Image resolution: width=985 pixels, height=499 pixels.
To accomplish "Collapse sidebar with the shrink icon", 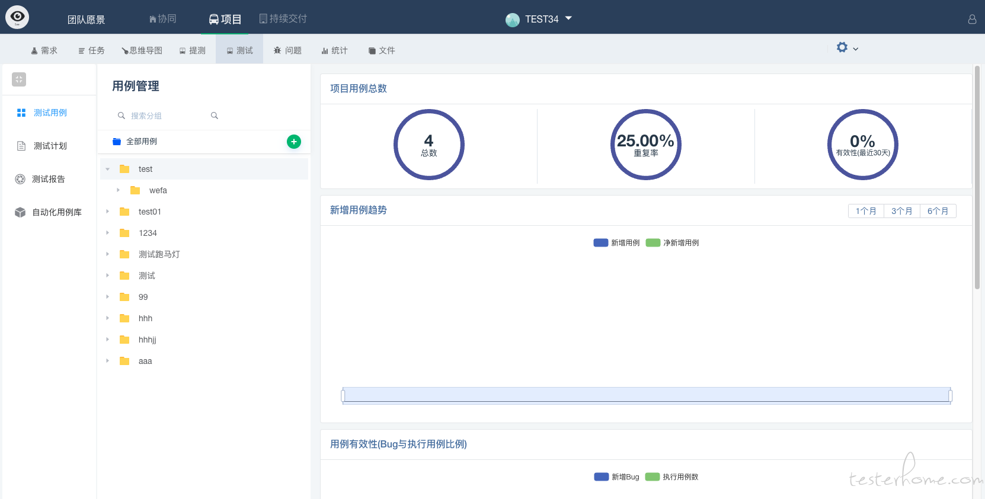I will click(19, 79).
